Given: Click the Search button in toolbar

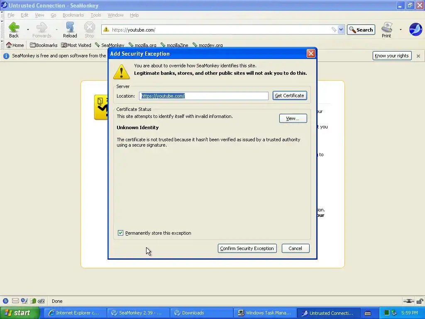Looking at the screenshot, I should click(x=361, y=29).
